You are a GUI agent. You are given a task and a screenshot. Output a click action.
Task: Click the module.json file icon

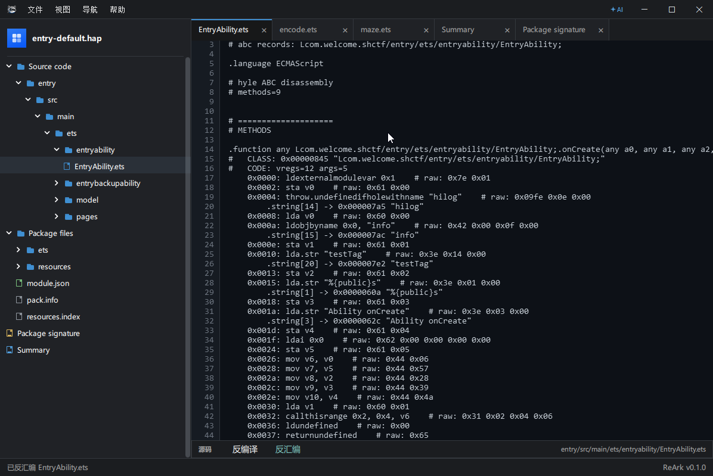(19, 283)
